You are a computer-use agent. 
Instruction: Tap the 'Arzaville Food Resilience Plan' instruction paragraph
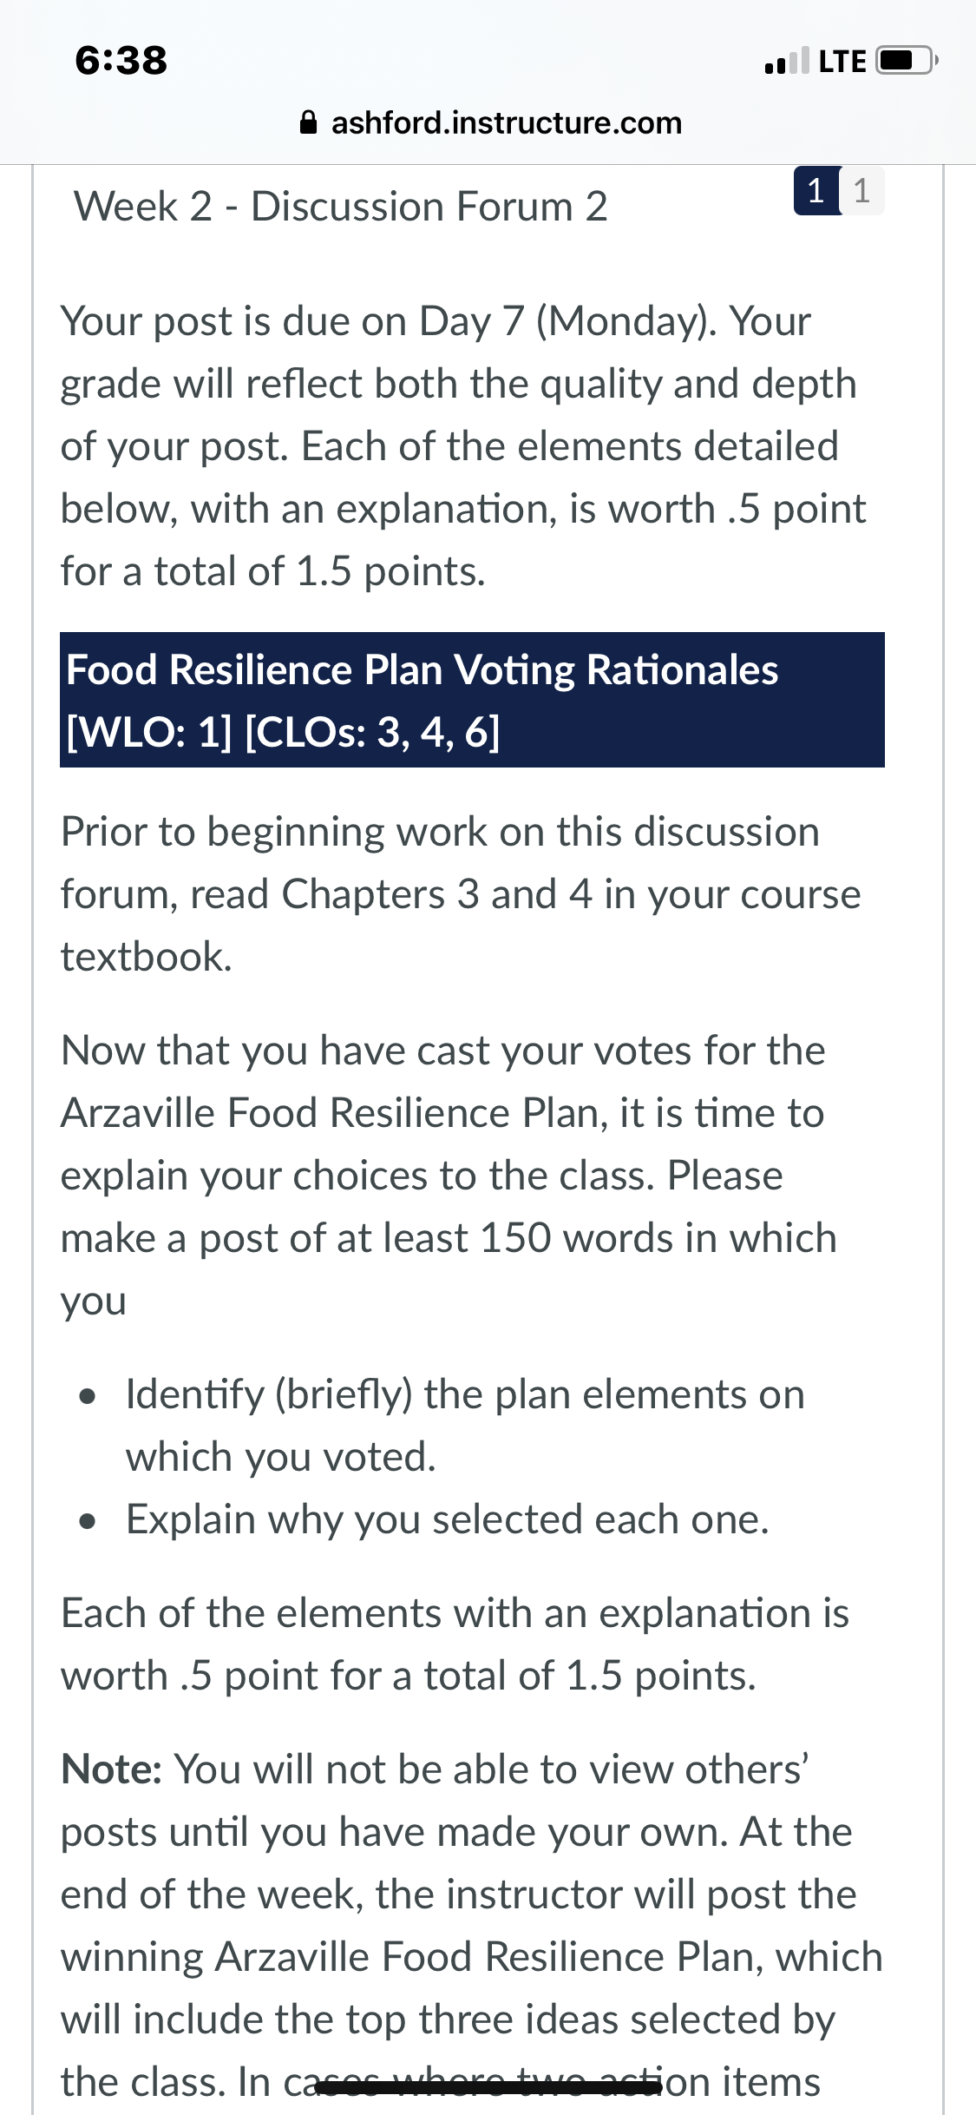click(x=449, y=1176)
